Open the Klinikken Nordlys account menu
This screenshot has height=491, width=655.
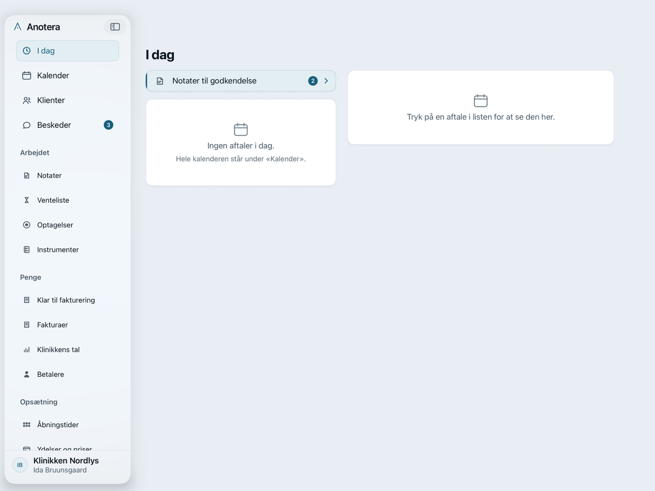(68, 465)
